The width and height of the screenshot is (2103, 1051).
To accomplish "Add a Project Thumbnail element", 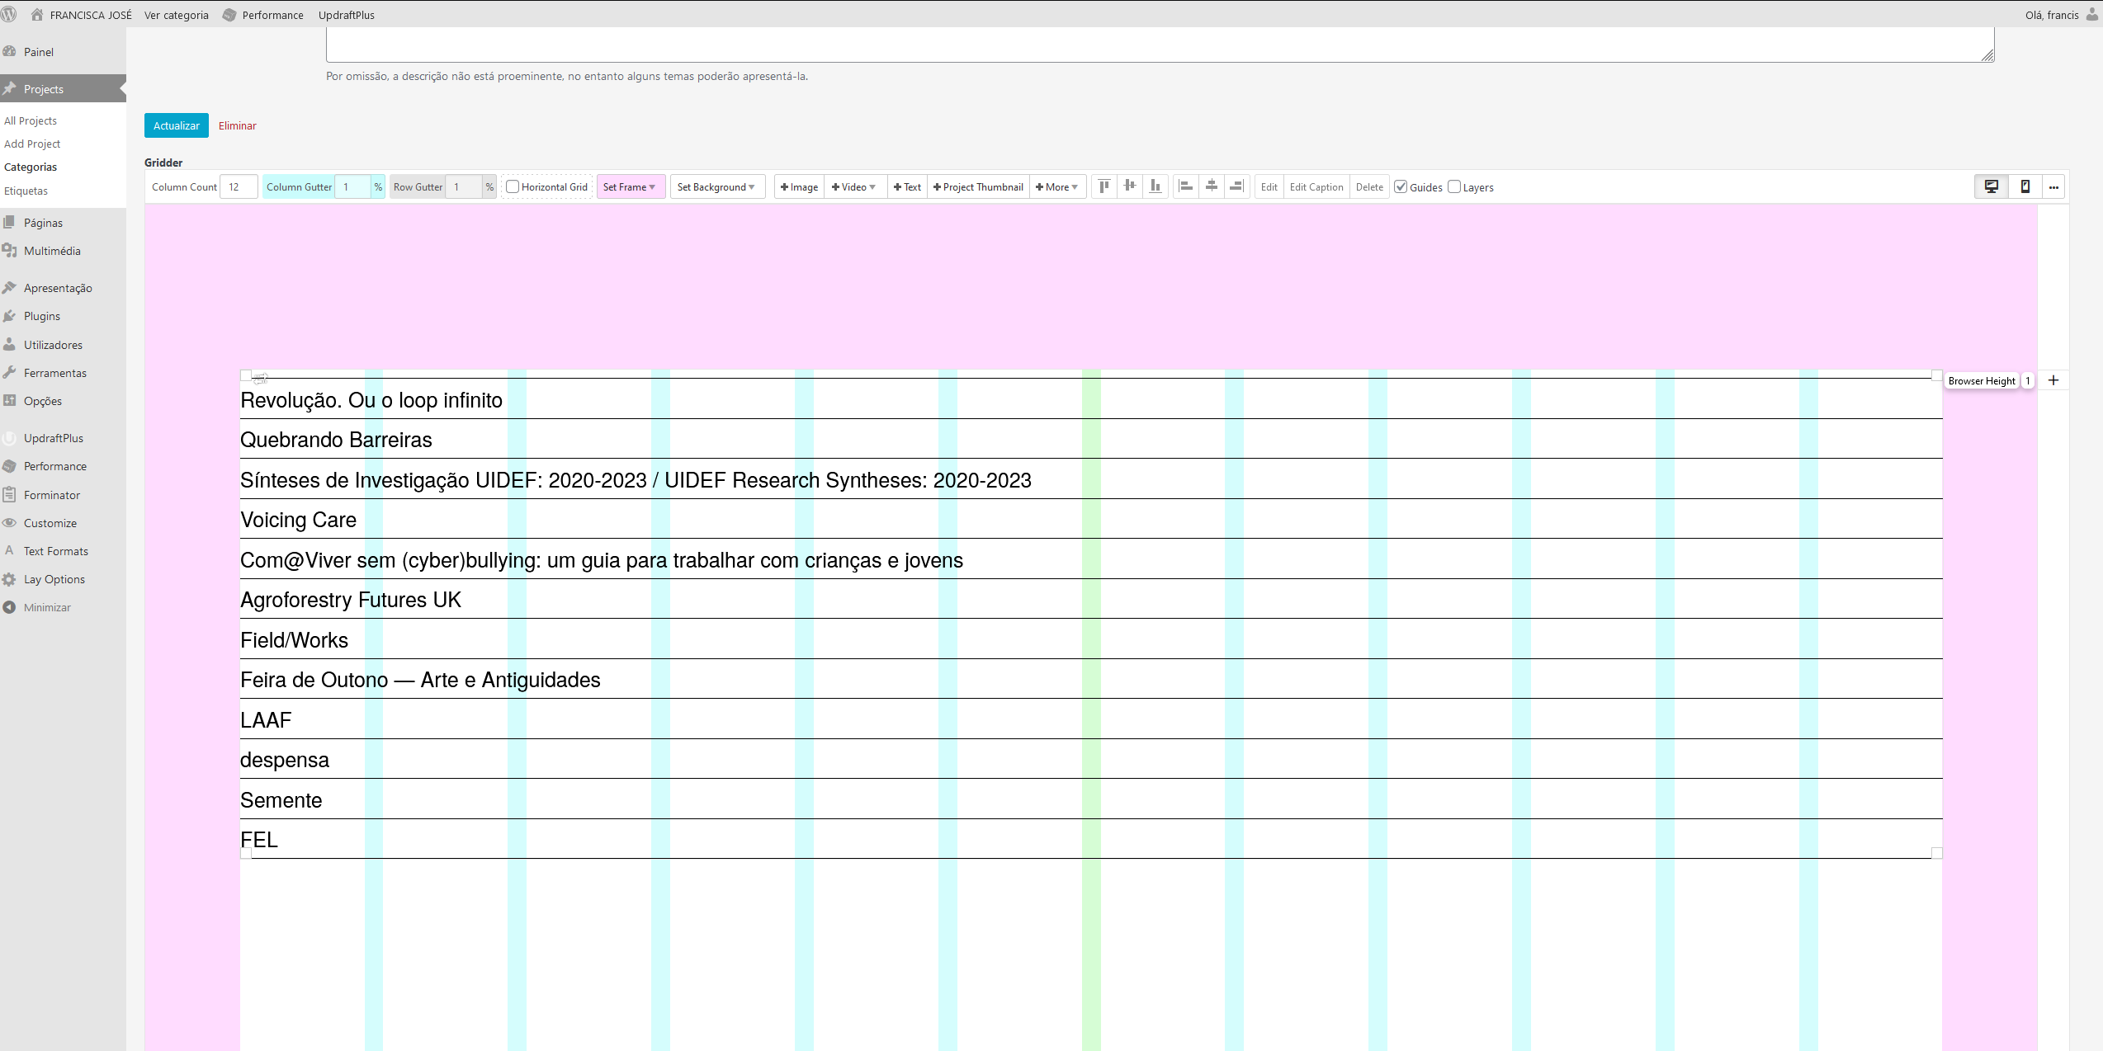I will point(978,187).
